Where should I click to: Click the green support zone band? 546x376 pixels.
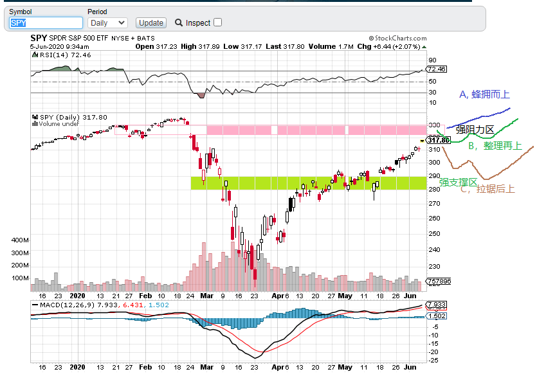tap(309, 183)
